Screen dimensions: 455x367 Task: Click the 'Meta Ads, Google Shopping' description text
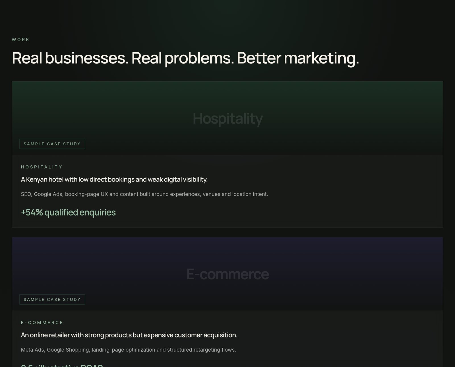point(129,350)
